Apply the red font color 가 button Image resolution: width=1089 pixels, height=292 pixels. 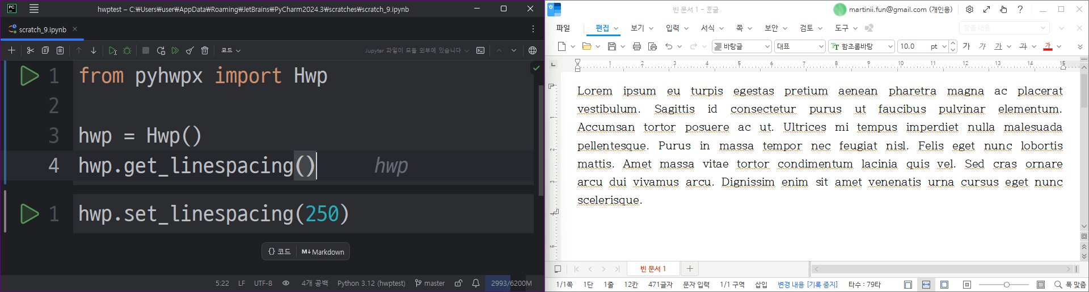coord(1048,46)
